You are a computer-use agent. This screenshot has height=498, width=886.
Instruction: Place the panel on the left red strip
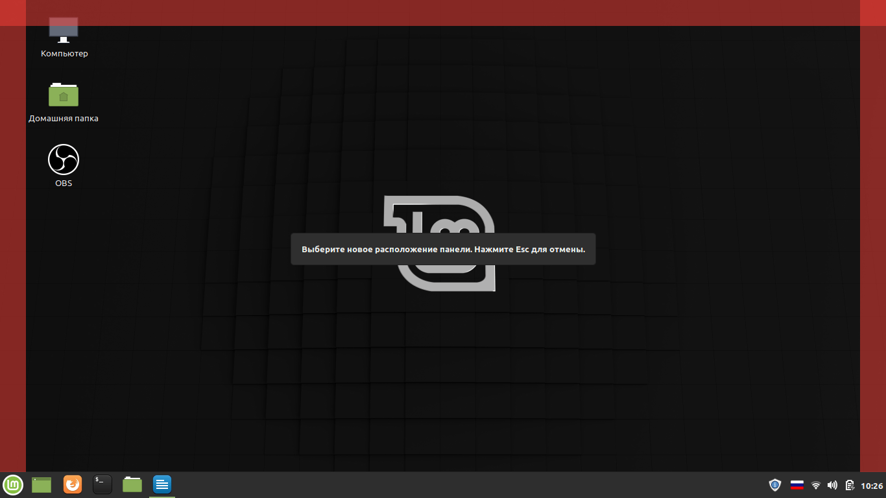point(13,249)
